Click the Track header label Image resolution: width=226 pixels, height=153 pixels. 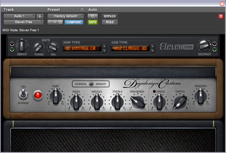9,10
